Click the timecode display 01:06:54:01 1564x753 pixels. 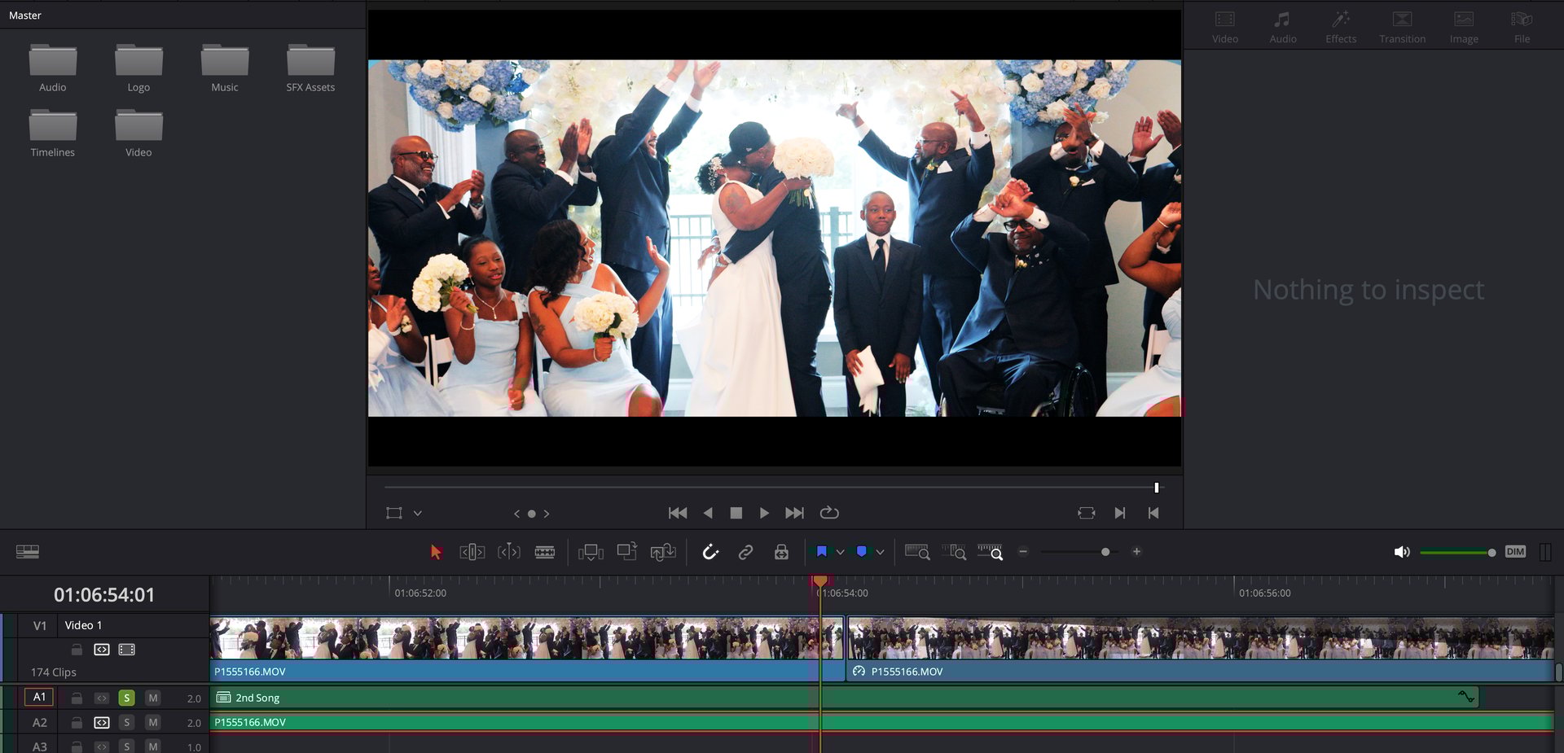pos(104,595)
